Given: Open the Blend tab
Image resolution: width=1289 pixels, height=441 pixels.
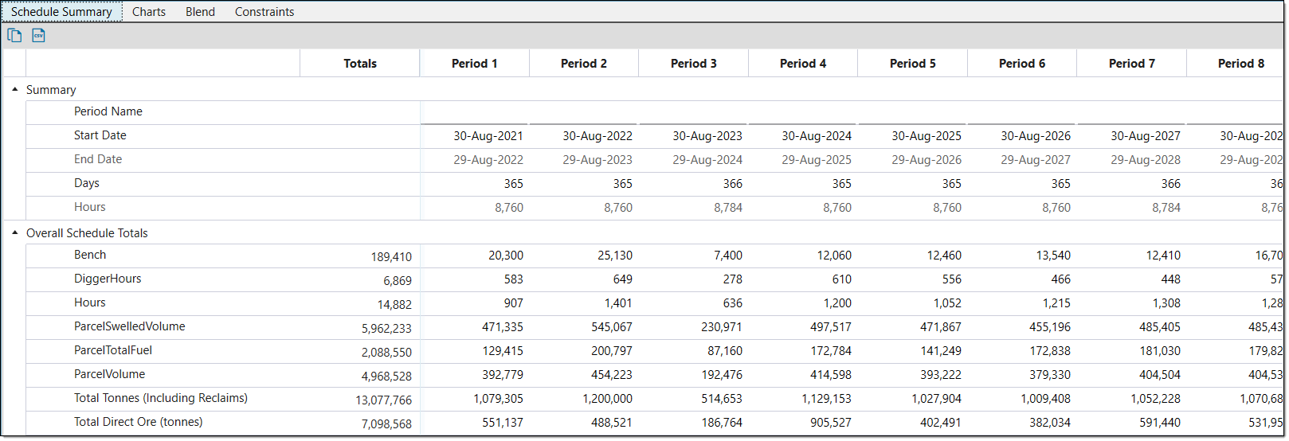Looking at the screenshot, I should coord(200,12).
